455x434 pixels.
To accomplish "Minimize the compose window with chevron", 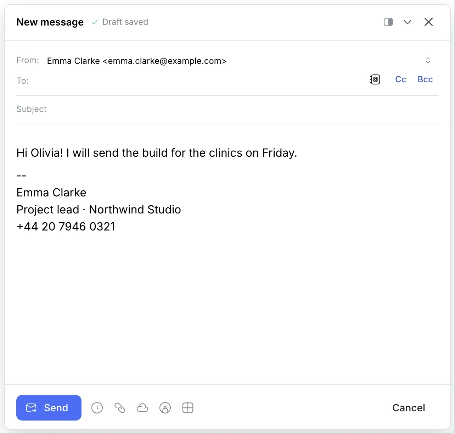I will (408, 22).
